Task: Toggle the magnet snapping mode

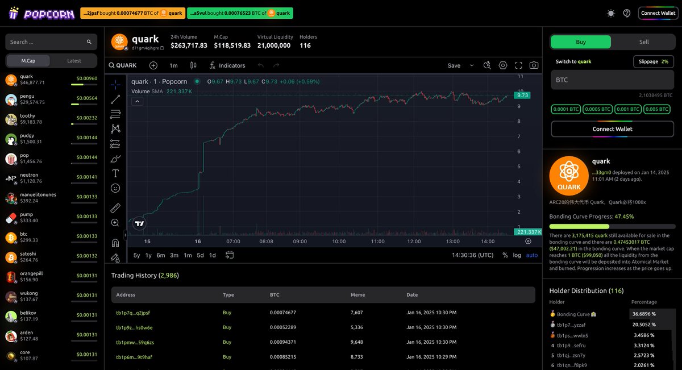Action: 115,243
